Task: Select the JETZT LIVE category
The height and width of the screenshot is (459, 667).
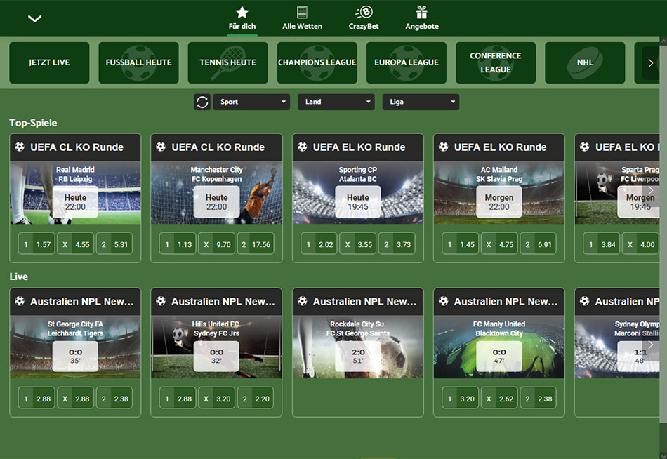Action: pos(49,62)
